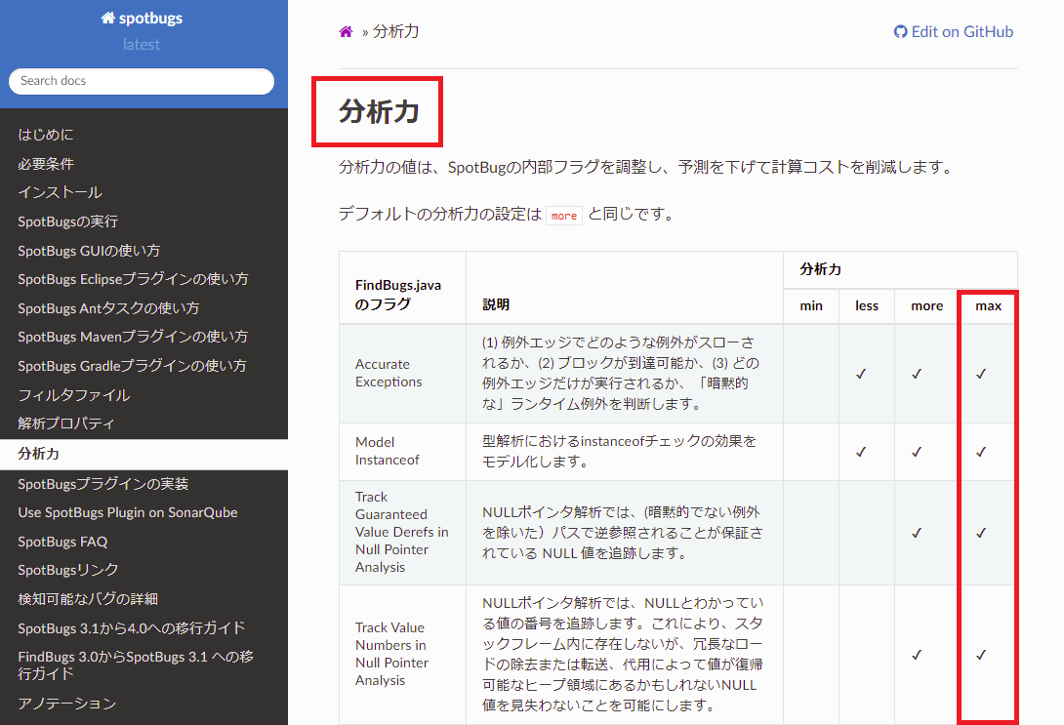Open SpotBugs 3.1から4.0への移行ガイド

[132, 628]
